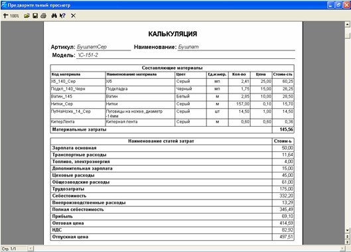This screenshot has height=252, width=351.
Task: Click the 'Дополнительная зарплата' row
Action: pyautogui.click(x=172, y=168)
